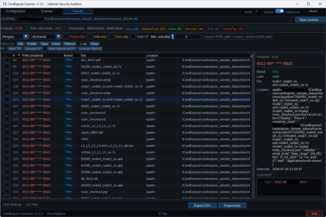Sort by the File column header
The height and width of the screenshot is (217, 326).
pyautogui.click(x=83, y=56)
